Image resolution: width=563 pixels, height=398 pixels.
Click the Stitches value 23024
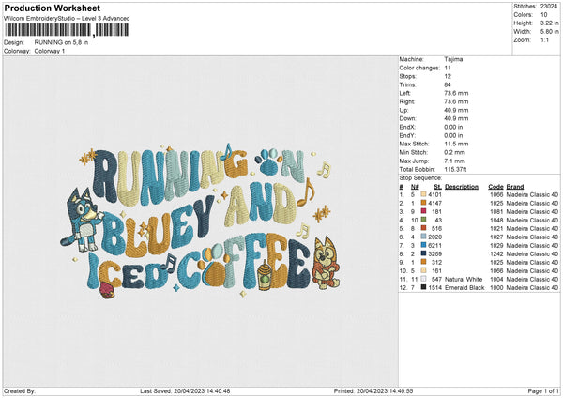tap(549, 7)
